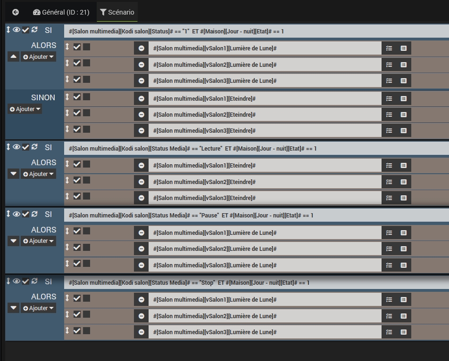
Task: Open command picker for SINON vSalon3 Eteindre
Action: coord(403,131)
